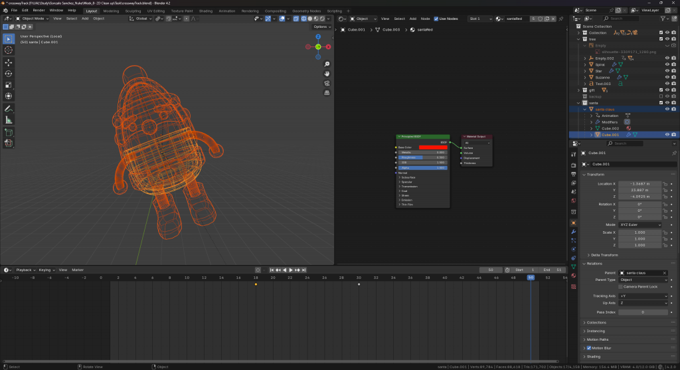Viewport: 680px width, 370px height.
Task: Open the Object Data properties tab (green triangle)
Action: (573, 267)
